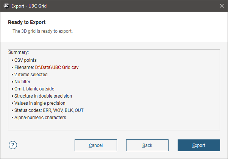Open help via the question mark icon

tap(13, 145)
